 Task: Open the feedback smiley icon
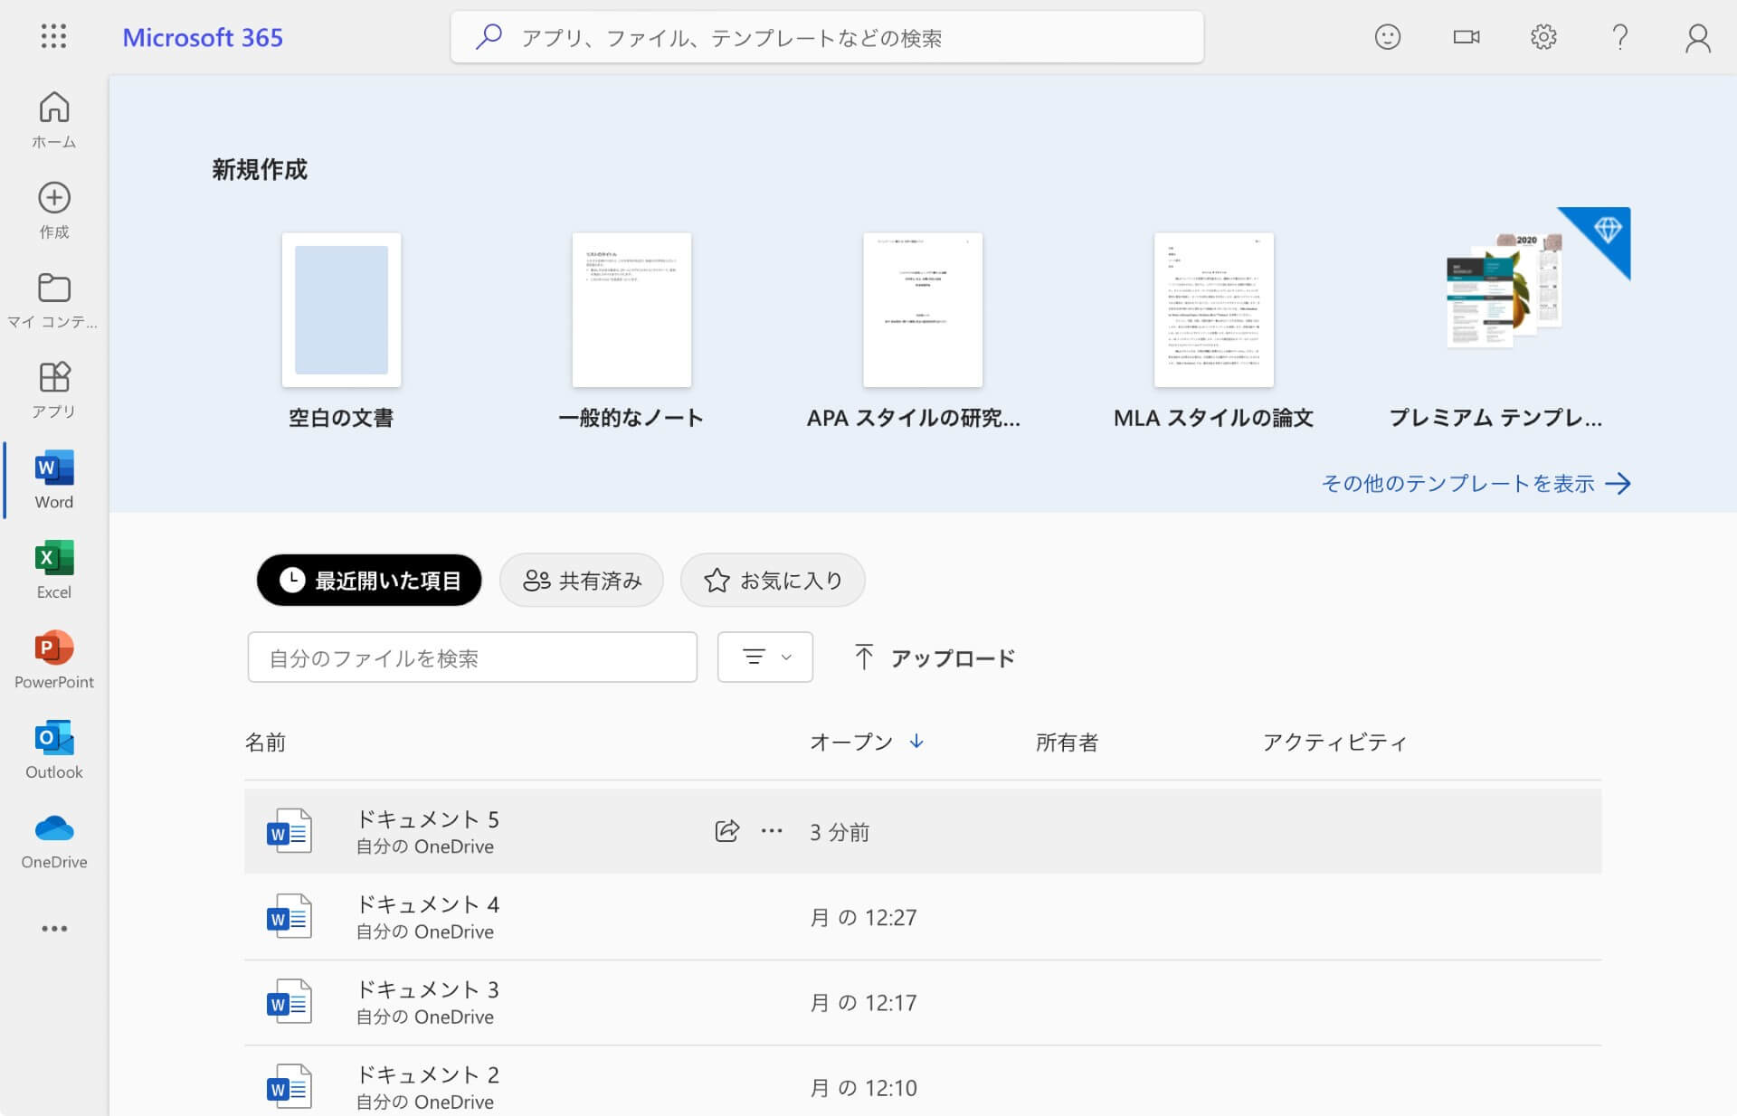coord(1387,37)
